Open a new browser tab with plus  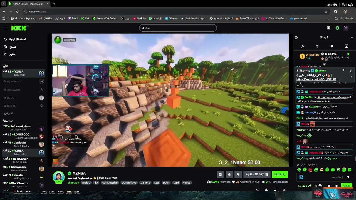tap(54, 4)
